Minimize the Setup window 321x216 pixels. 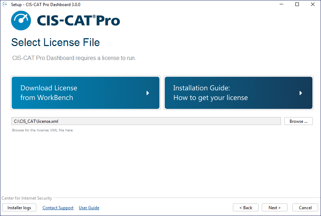[281, 5]
